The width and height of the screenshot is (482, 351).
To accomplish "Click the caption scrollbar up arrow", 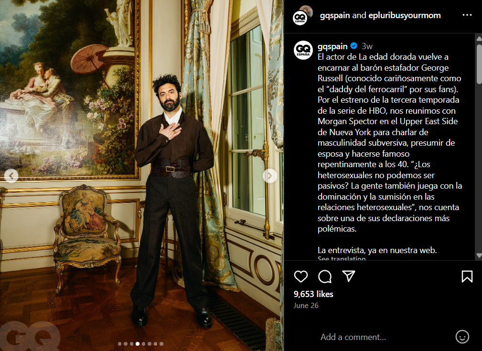I will tap(479, 39).
